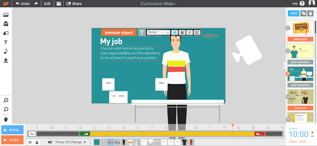The height and width of the screenshot is (146, 317).
Task: Open the music notes audio tool
Action: click(x=6, y=51)
